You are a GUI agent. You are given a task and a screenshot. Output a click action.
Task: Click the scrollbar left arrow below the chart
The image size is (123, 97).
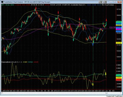pos(2,93)
